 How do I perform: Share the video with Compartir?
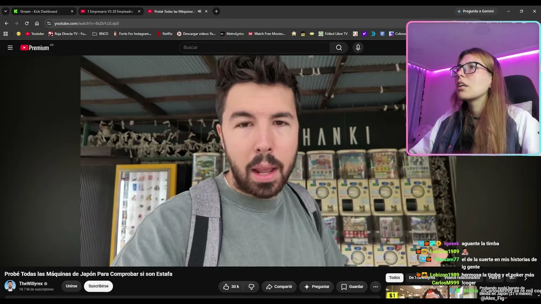click(279, 287)
